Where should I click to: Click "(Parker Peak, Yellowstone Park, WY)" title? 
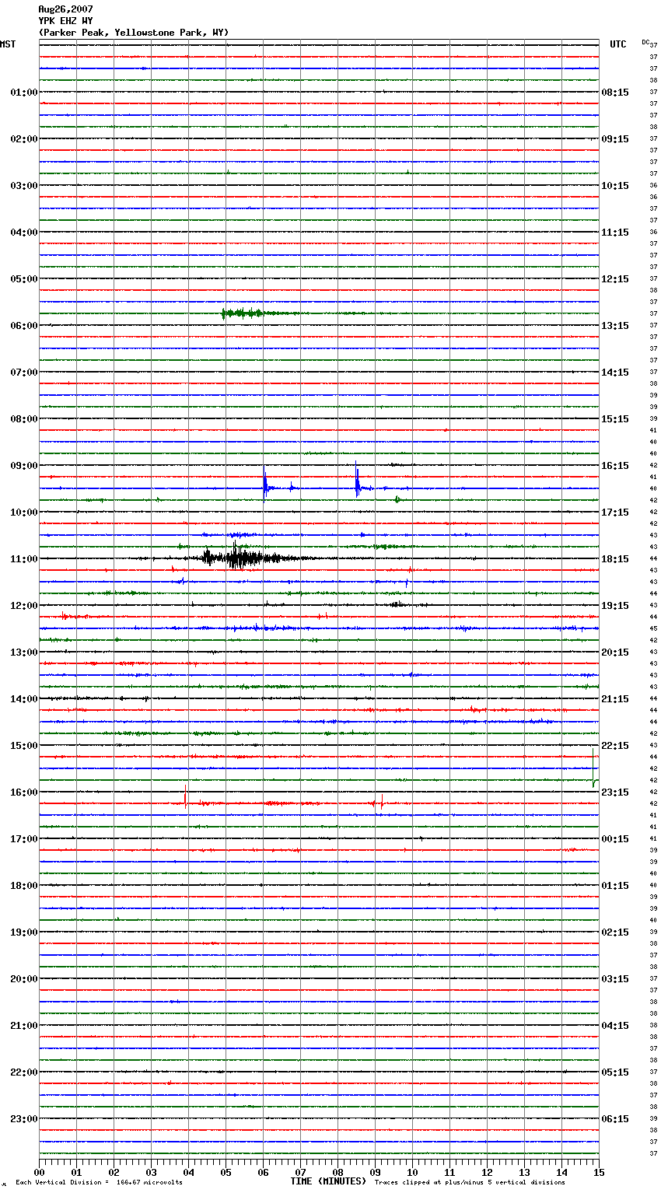click(134, 33)
